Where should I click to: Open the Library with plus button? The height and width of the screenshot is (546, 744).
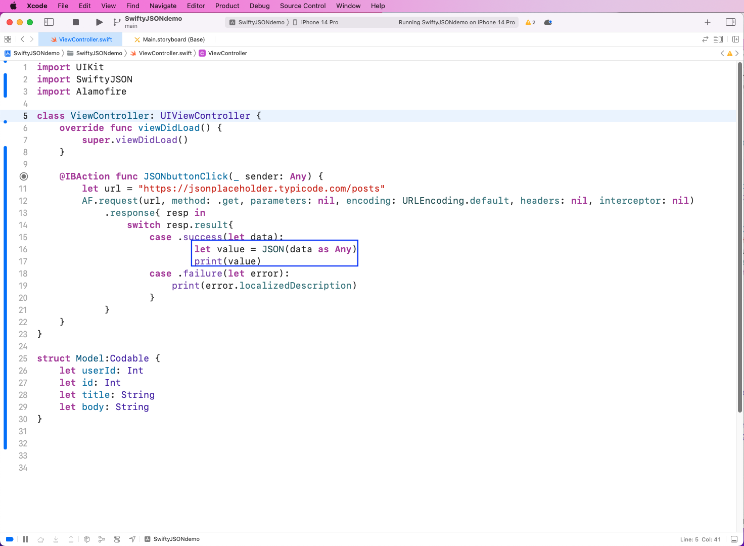(708, 22)
